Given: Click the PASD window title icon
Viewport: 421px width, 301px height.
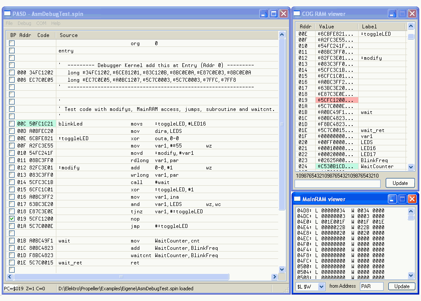Looking at the screenshot, I should 7,14.
